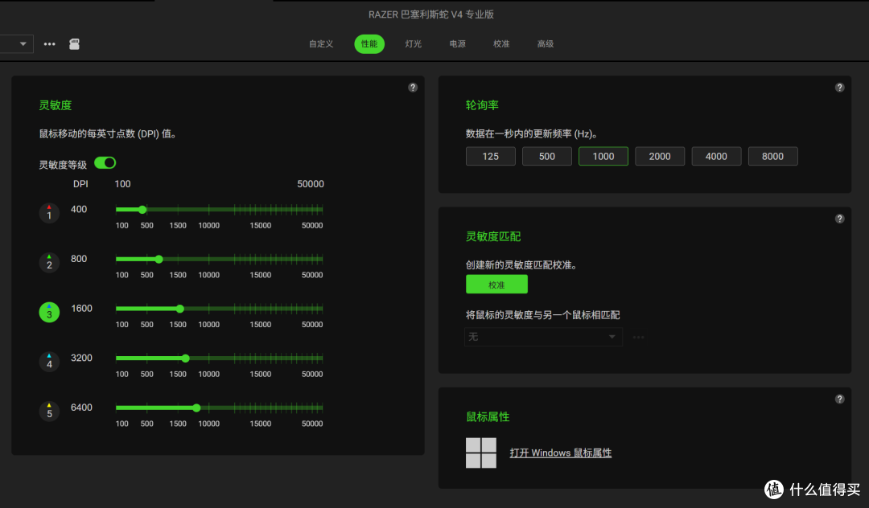The image size is (869, 508).
Task: Click the stage 4 DPI slider handle
Action: click(x=186, y=358)
